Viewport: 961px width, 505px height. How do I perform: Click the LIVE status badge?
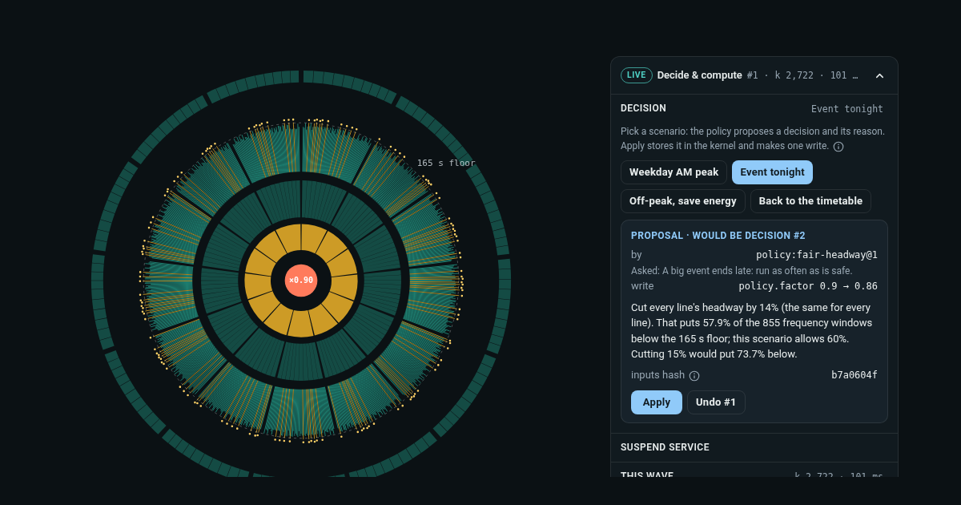click(x=637, y=75)
